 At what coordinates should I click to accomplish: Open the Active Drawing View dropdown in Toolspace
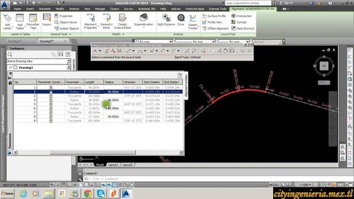(x=69, y=61)
